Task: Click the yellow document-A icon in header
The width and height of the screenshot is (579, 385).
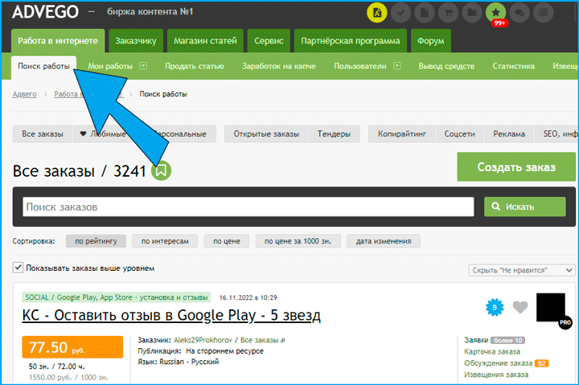Action: click(376, 13)
